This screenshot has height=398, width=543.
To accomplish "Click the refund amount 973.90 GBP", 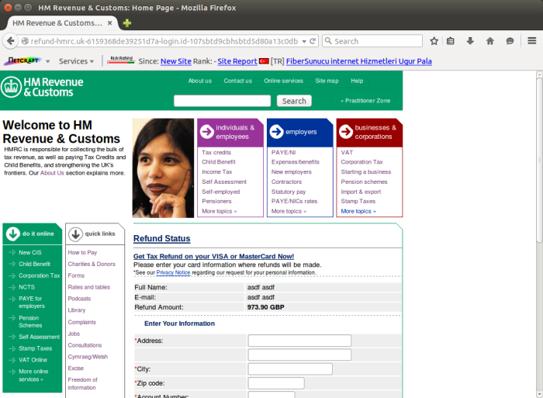I will [265, 307].
